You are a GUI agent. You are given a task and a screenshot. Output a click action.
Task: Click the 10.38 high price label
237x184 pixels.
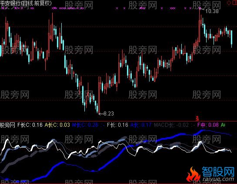(x=212, y=11)
